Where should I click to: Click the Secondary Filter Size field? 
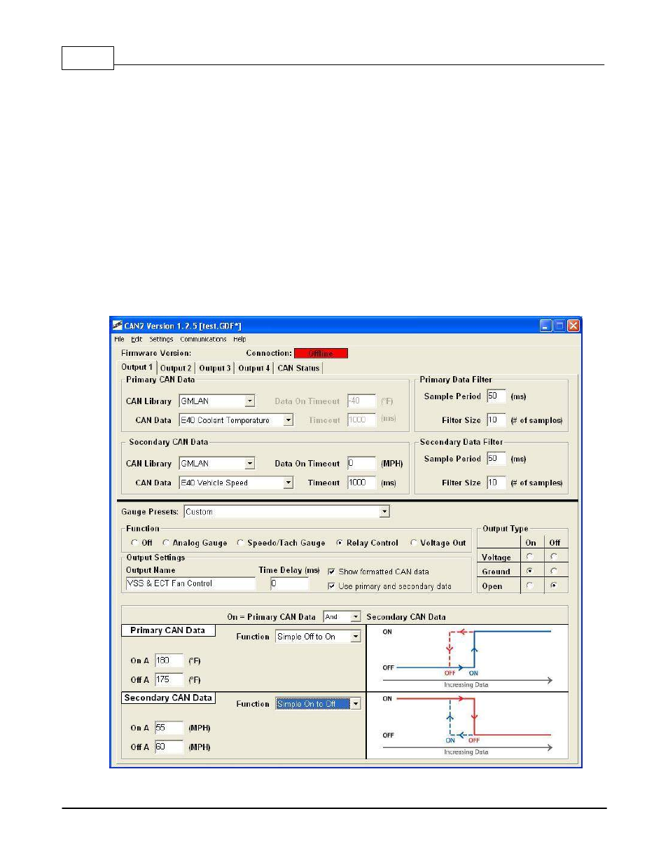496,483
